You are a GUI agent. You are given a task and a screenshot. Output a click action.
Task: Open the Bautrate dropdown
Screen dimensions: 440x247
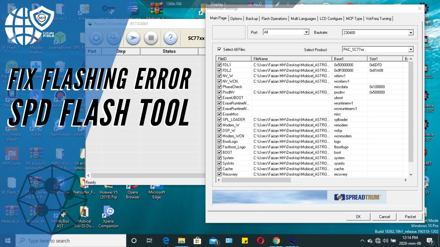410,33
